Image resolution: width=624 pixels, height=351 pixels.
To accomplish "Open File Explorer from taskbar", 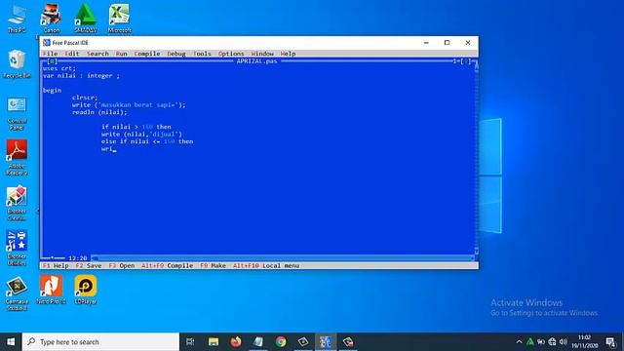I will pos(214,342).
